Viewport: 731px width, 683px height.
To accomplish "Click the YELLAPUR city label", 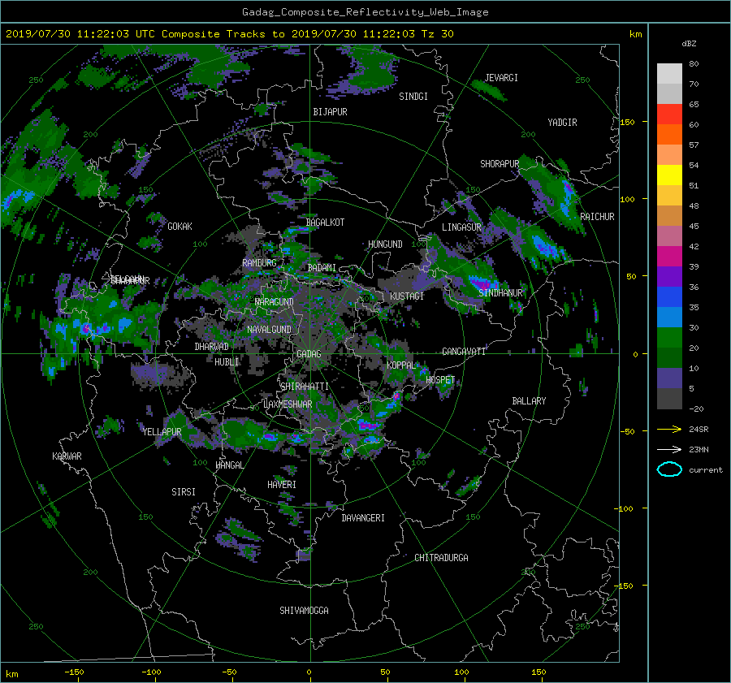I will 162,432.
